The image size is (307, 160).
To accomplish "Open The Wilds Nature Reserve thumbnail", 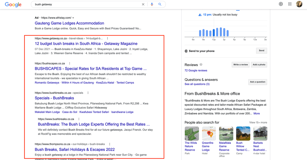I will [x=192, y=134].
